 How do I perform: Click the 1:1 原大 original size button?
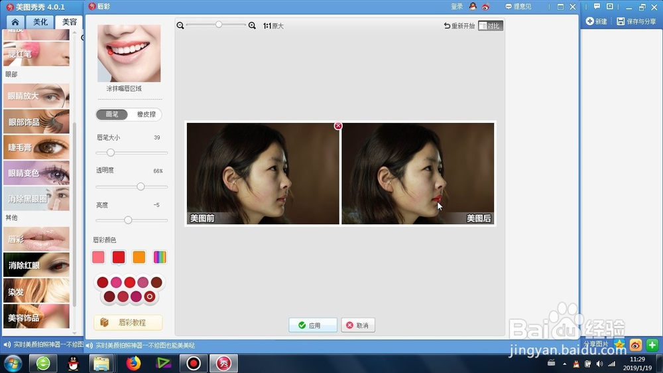(273, 26)
